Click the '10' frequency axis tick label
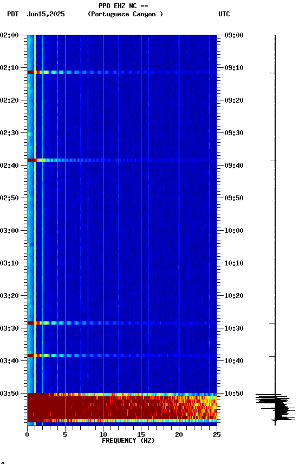This screenshot has width=299, height=469. [x=103, y=435]
